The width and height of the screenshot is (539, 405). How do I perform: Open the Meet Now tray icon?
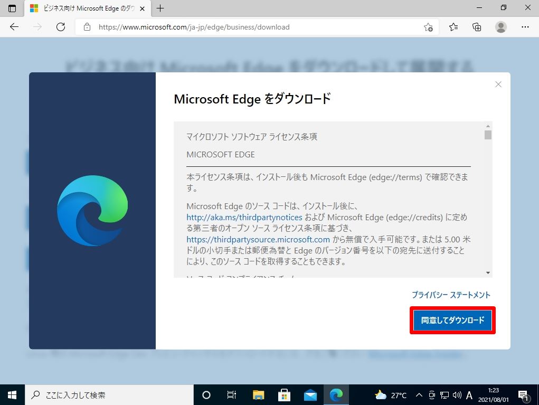(x=432, y=395)
